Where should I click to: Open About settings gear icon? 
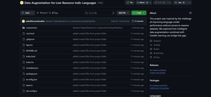click(x=190, y=13)
